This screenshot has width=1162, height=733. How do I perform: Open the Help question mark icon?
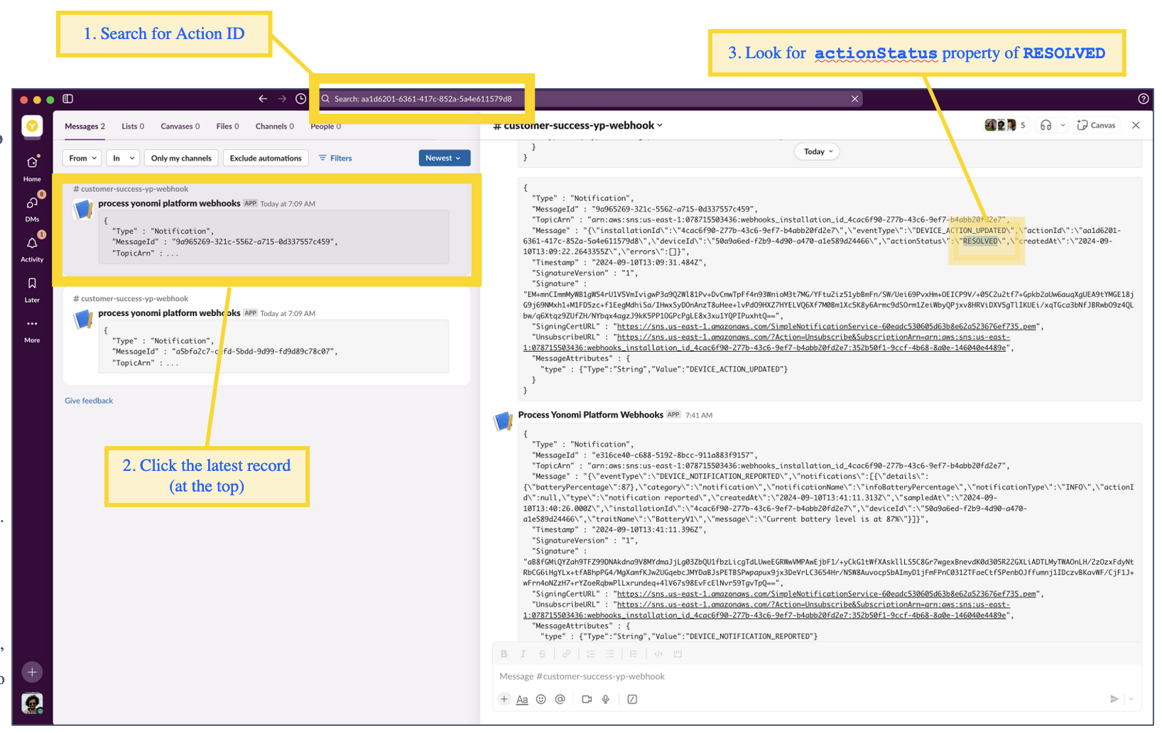1143,99
